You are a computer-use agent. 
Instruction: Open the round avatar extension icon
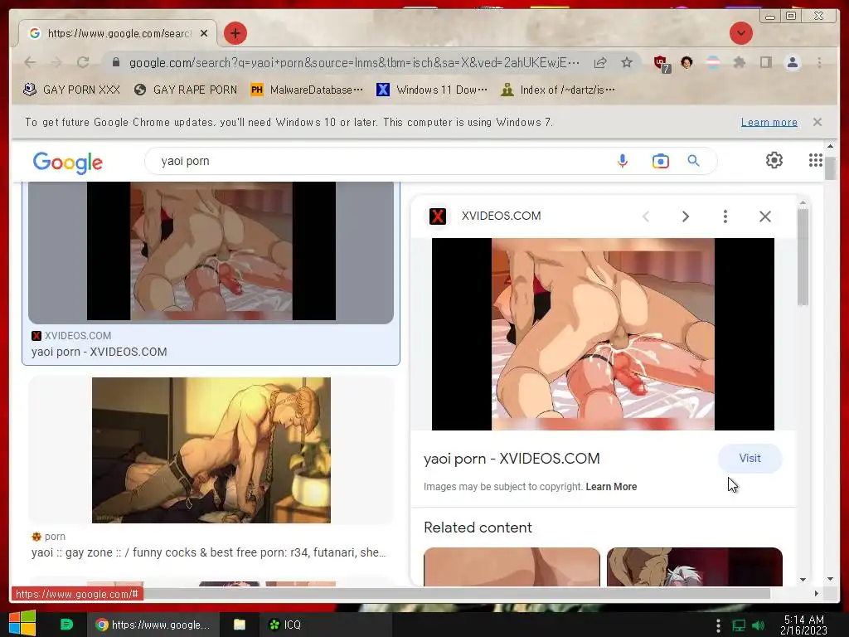point(686,63)
